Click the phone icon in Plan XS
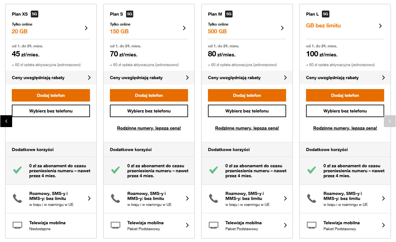This screenshot has width=396, height=242. pyautogui.click(x=17, y=198)
